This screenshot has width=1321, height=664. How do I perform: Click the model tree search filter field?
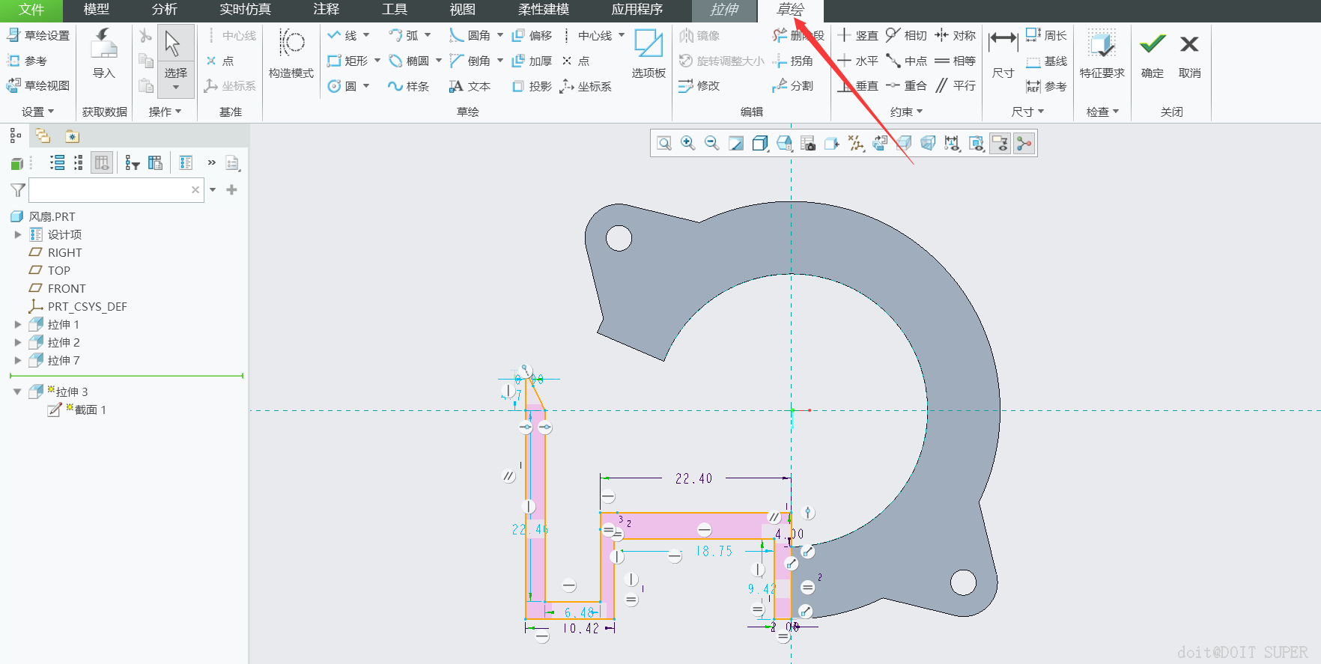(x=110, y=190)
